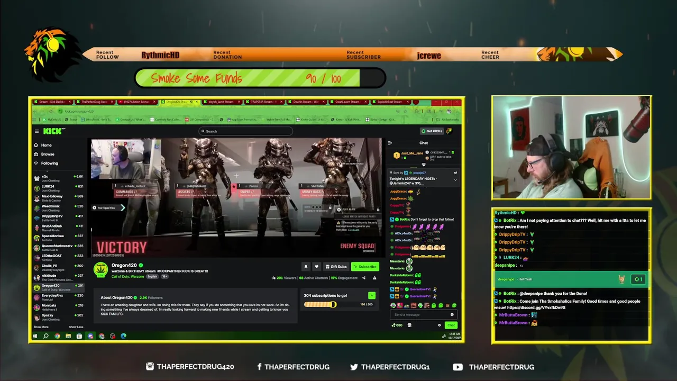The width and height of the screenshot is (677, 381).
Task: Click Show Less under Following list
Action: [76, 327]
